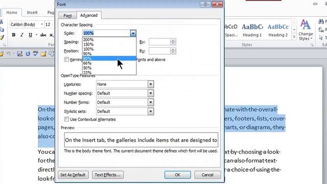The width and height of the screenshot is (327, 184).
Task: Click Set As Default button
Action: pos(73,175)
